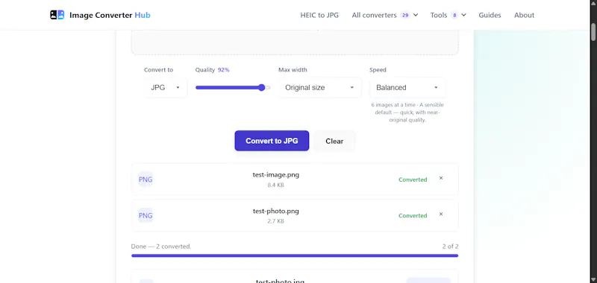Click the PNG badge of test-photo.png

pyautogui.click(x=146, y=215)
